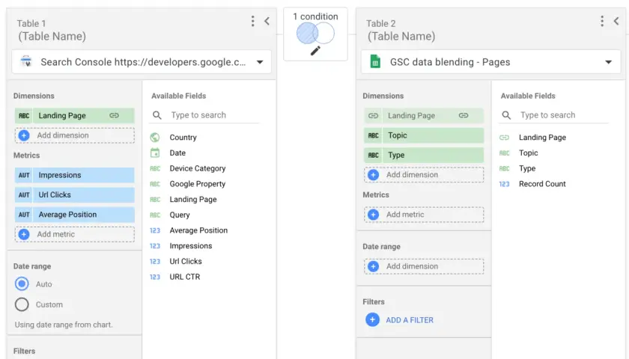This screenshot has width=629, height=359.
Task: Add date range dimension in Table 2
Action: pos(424,266)
